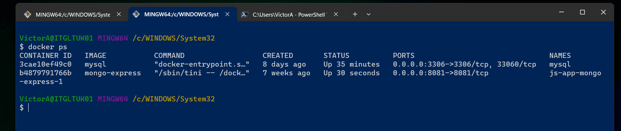Close the terminal window
This screenshot has width=621, height=131.
pos(603,12)
